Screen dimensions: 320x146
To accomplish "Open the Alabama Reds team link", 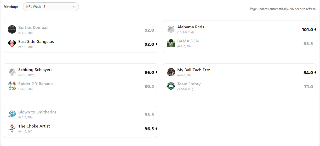I will coord(191,27).
